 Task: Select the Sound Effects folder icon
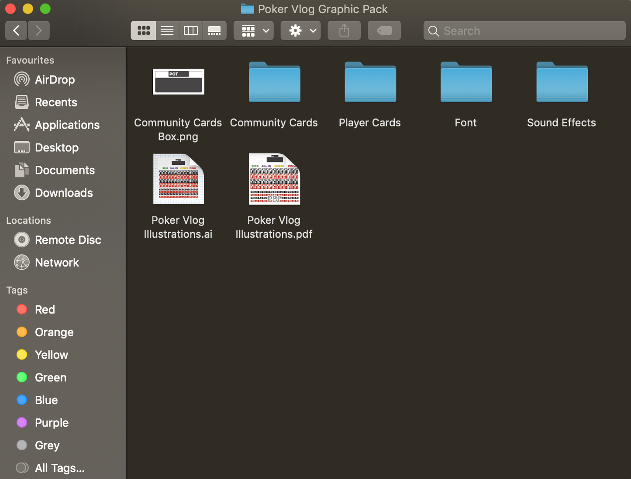tap(562, 82)
